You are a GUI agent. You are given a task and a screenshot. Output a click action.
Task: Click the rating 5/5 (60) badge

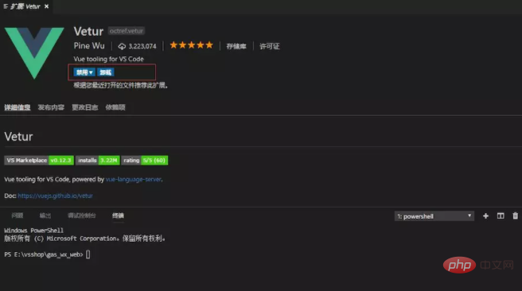[145, 161]
